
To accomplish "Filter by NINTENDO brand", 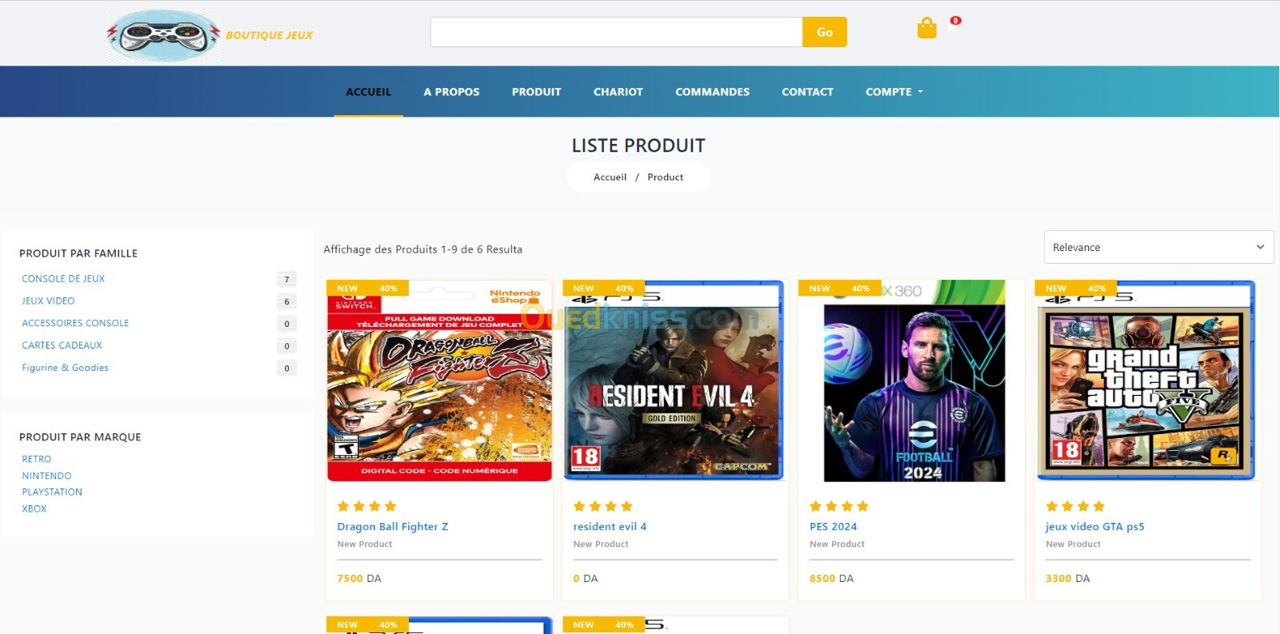I will 46,476.
